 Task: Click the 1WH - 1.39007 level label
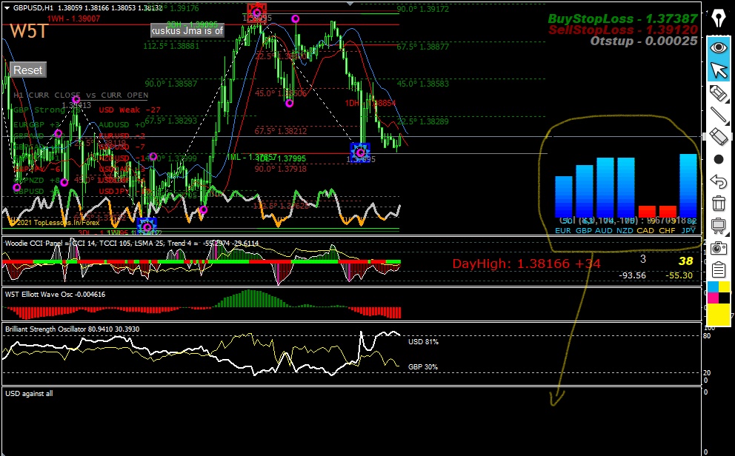[x=73, y=19]
